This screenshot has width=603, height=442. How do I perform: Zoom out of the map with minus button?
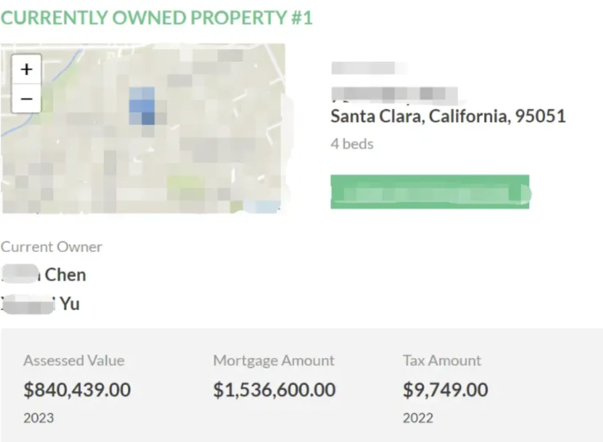click(26, 98)
